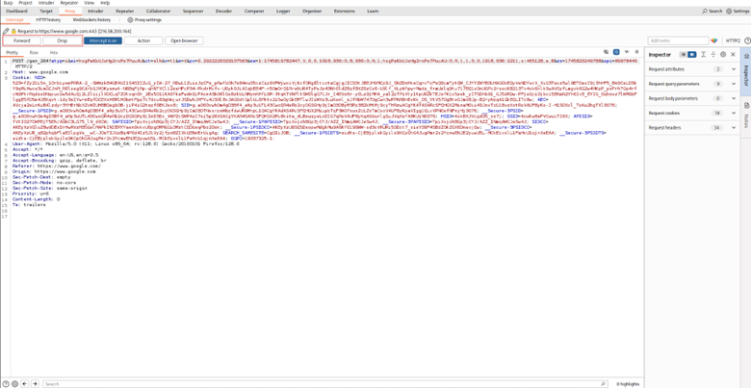This screenshot has height=388, width=751.
Task: Expand Request attributes section
Action: (x=733, y=69)
